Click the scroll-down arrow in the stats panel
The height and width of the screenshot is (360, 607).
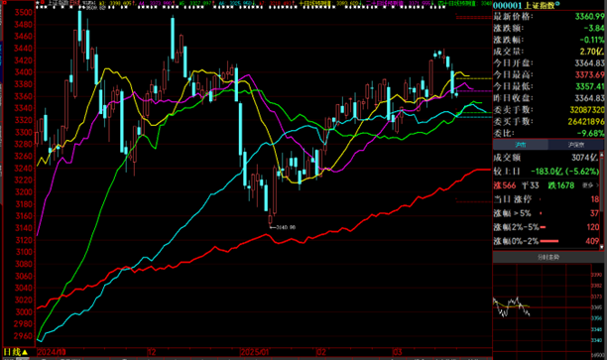602,247
